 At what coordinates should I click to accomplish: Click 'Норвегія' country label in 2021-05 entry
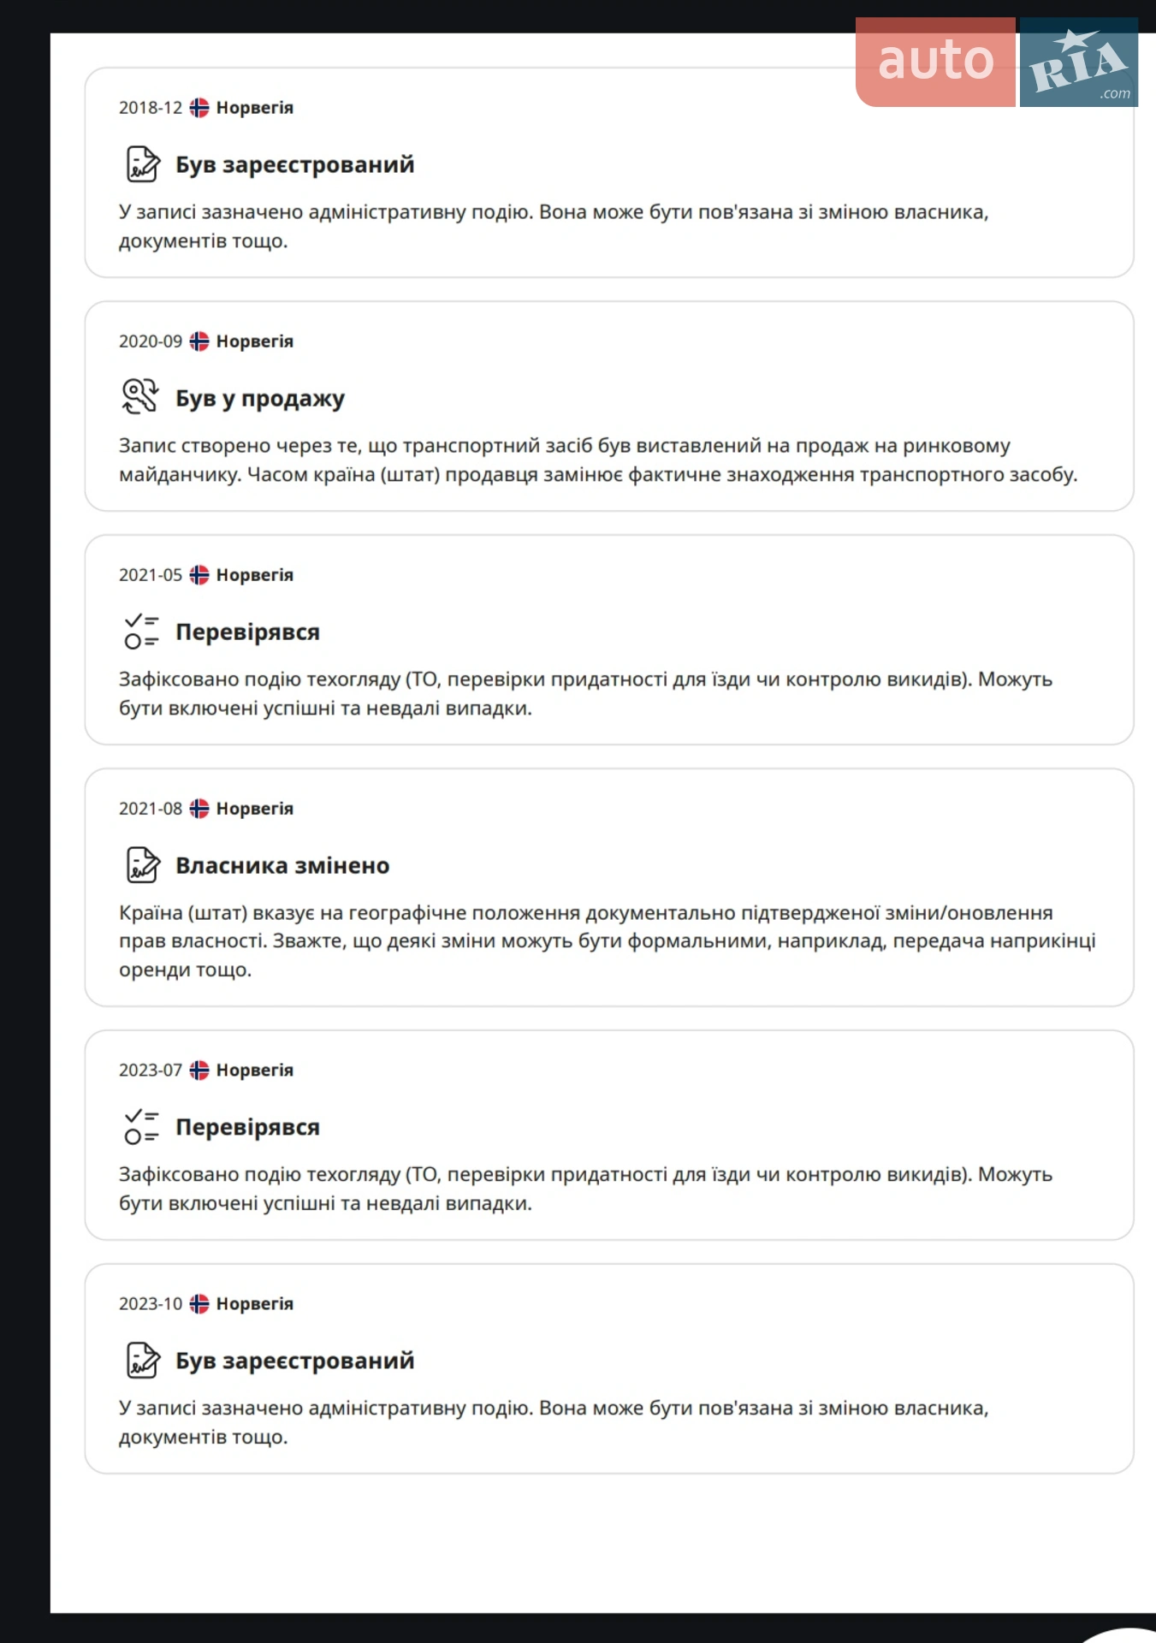coord(255,575)
